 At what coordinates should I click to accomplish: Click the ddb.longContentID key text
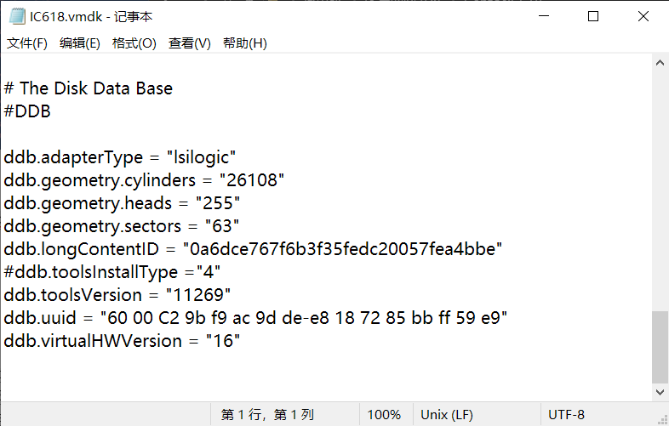point(81,249)
